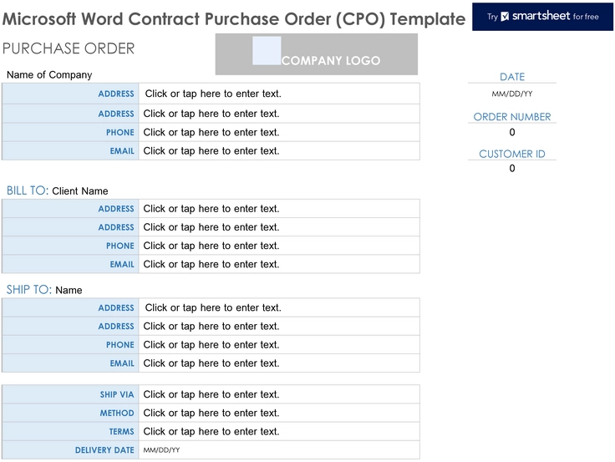Click the CUSTOMER ID value field
Viewport: 615px width, 462px height.
pyautogui.click(x=512, y=169)
